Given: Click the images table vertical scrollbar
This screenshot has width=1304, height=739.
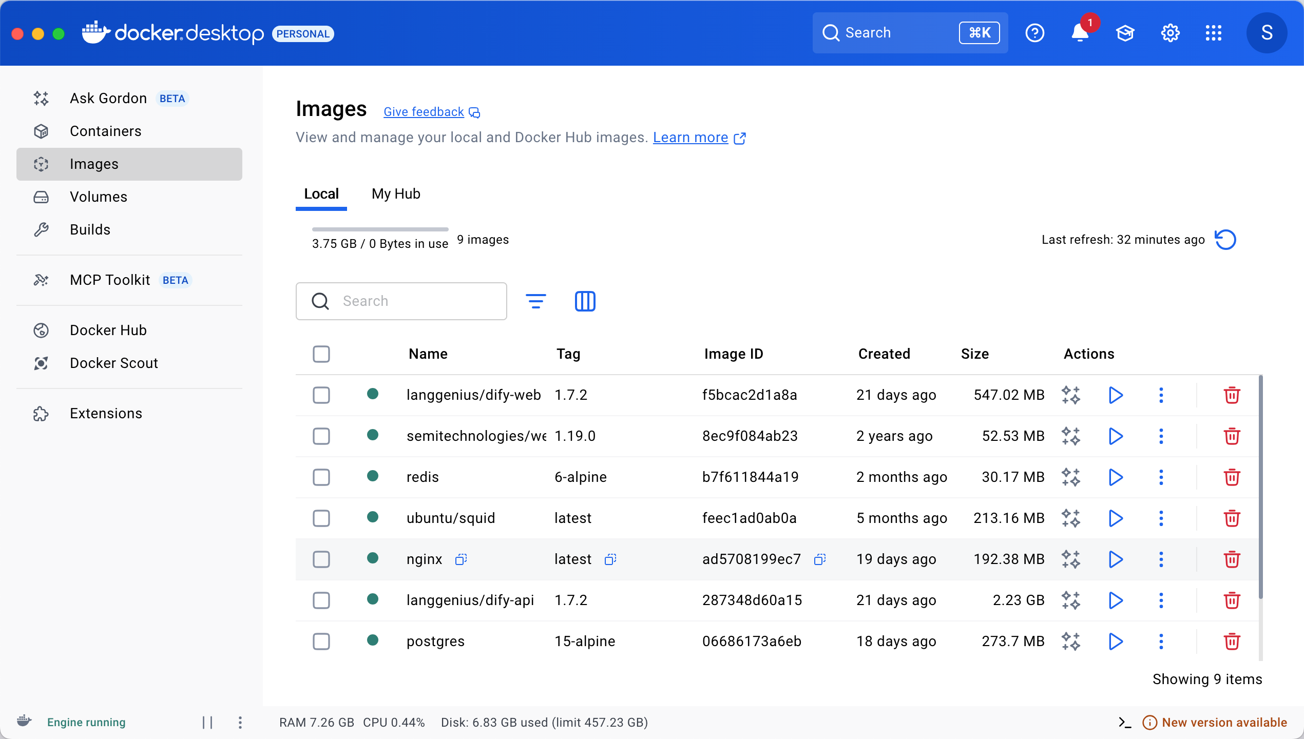Looking at the screenshot, I should pyautogui.click(x=1260, y=488).
